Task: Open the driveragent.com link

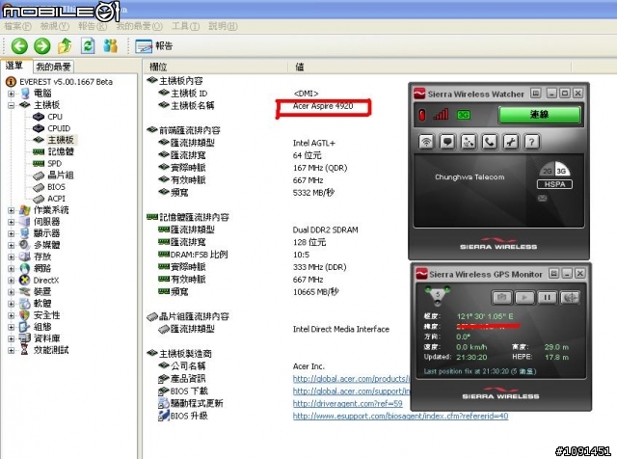Action: coord(347,403)
